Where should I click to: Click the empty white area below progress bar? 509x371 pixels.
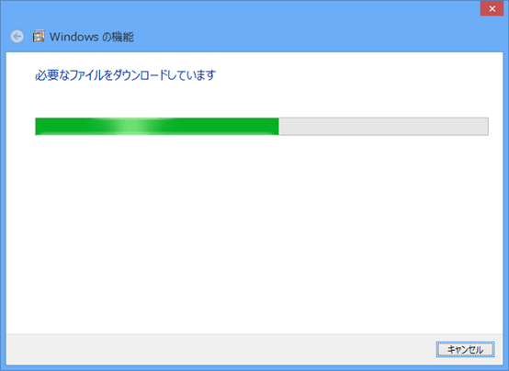pyautogui.click(x=254, y=233)
